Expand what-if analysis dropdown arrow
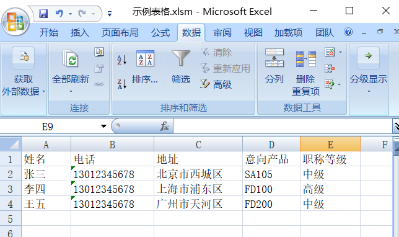Viewport: 399px width, 237px height. [x=340, y=84]
